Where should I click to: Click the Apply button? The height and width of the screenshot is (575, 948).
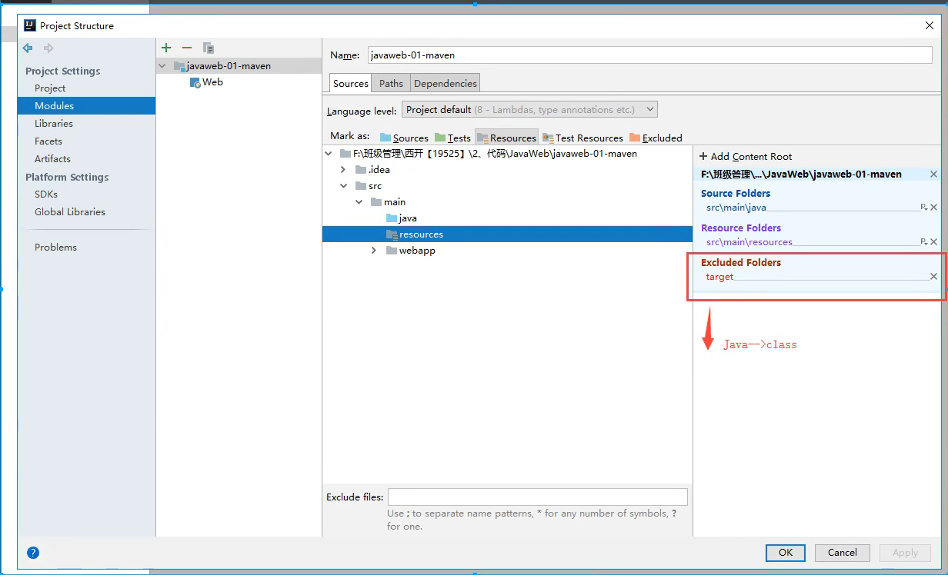point(905,553)
